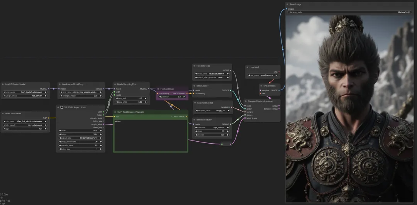Increase strength_model with its right arrow

[102, 96]
